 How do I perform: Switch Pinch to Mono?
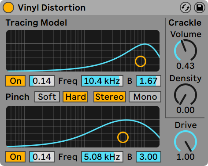click(x=145, y=97)
